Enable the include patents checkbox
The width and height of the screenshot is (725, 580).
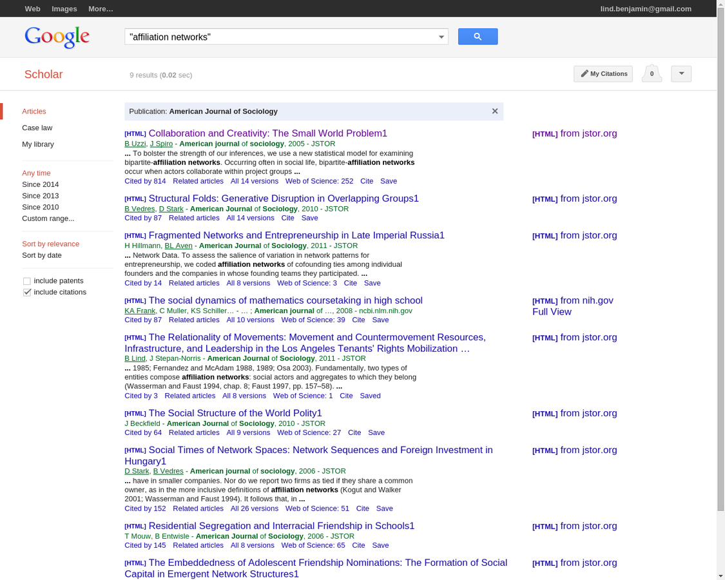tap(27, 281)
